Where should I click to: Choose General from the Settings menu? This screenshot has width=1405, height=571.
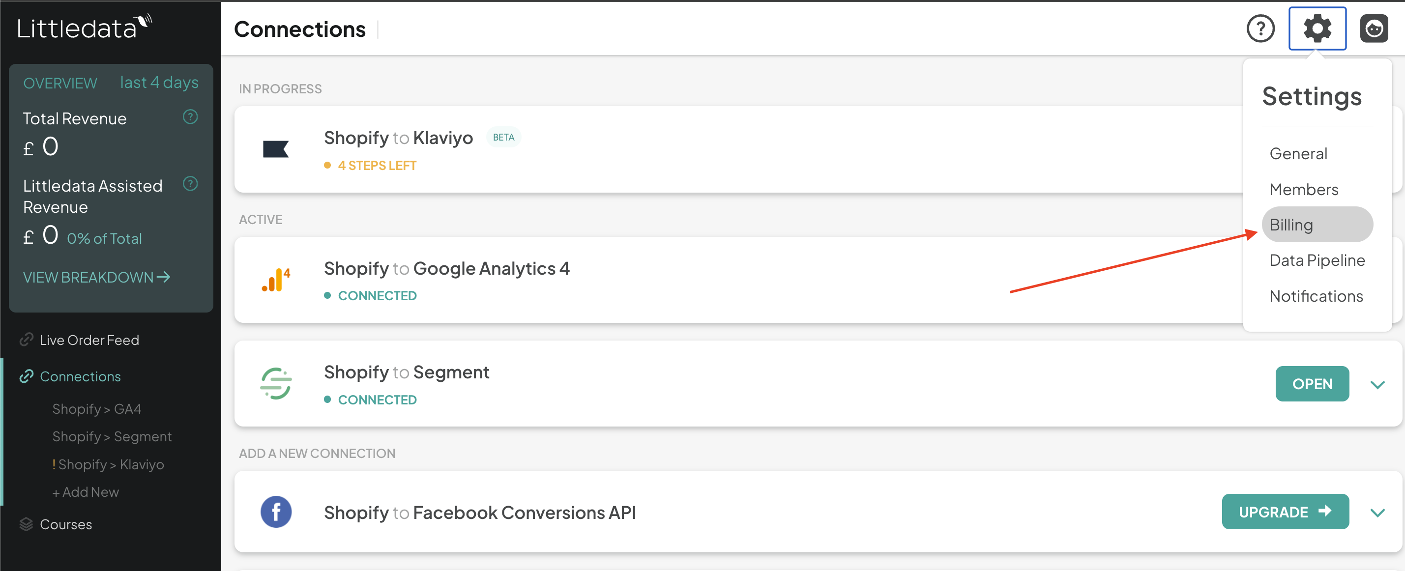[1298, 154]
